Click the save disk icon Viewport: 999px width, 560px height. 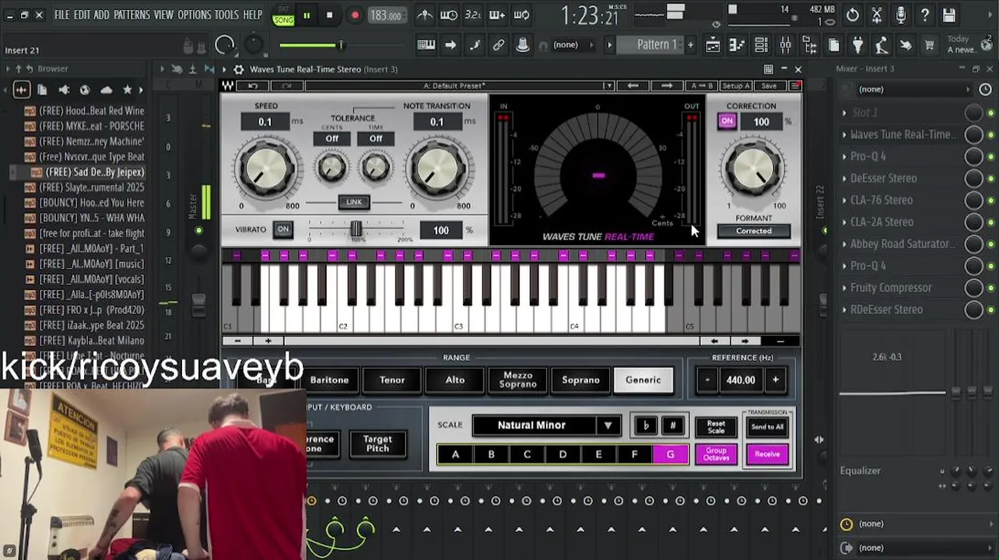949,15
